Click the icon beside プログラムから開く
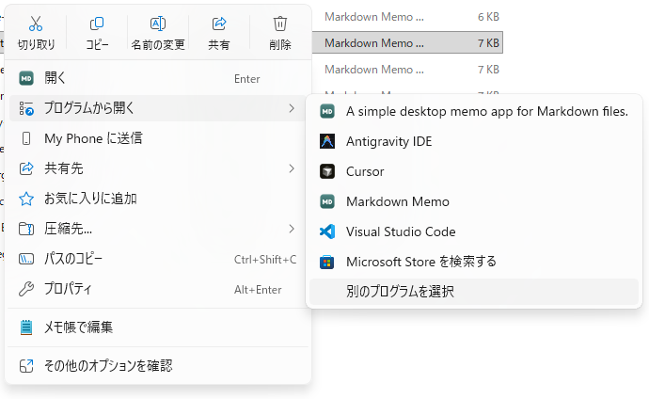 (26, 108)
